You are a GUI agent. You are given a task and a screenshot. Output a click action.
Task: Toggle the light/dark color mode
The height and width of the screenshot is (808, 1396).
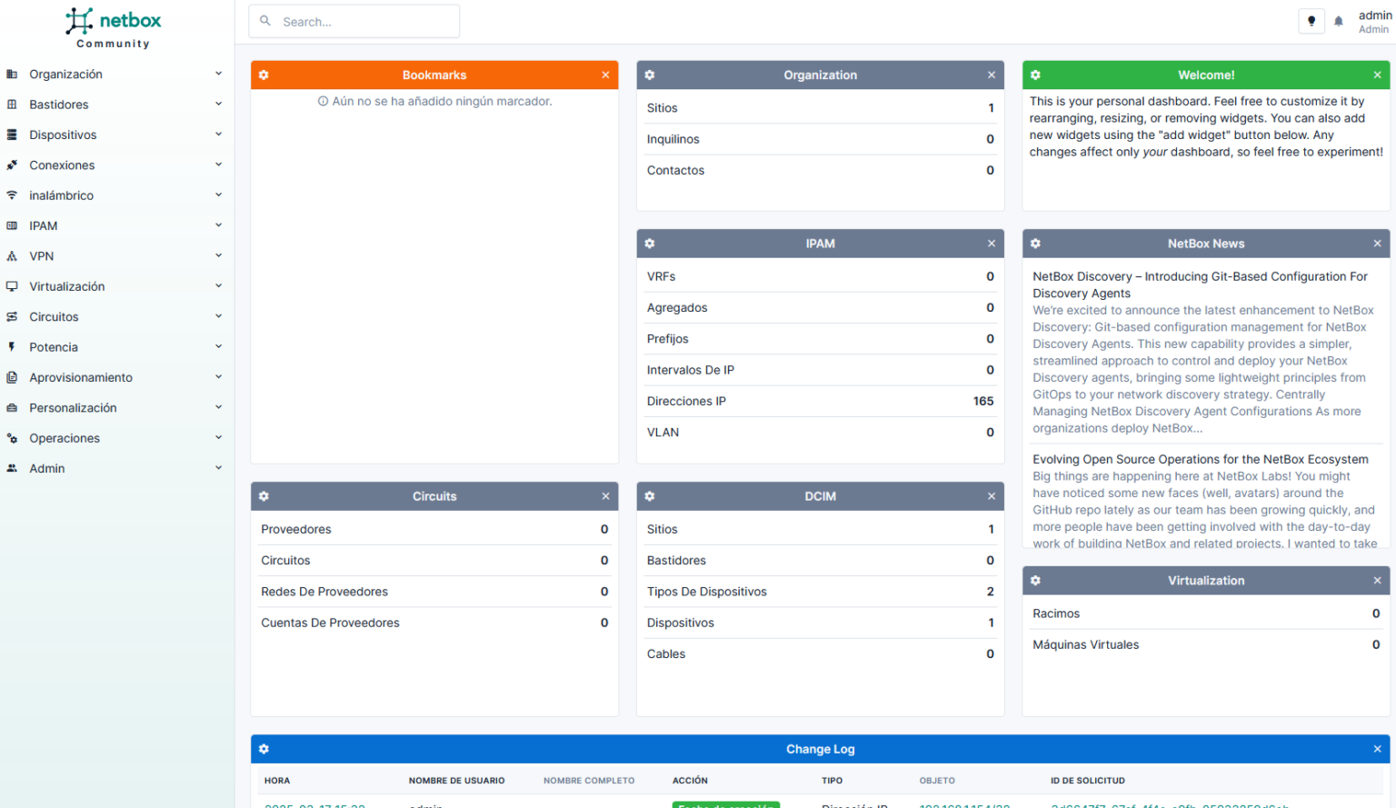(x=1311, y=22)
